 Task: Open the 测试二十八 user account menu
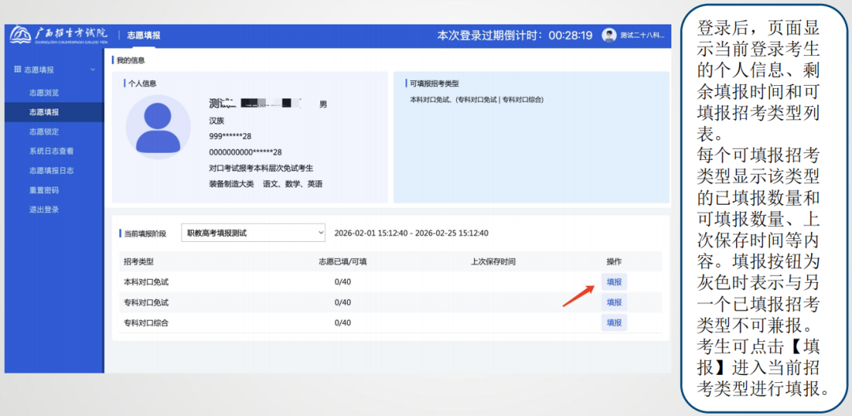point(641,35)
